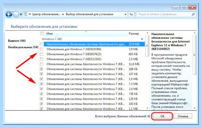Close the window with the red X

click(192, 7)
